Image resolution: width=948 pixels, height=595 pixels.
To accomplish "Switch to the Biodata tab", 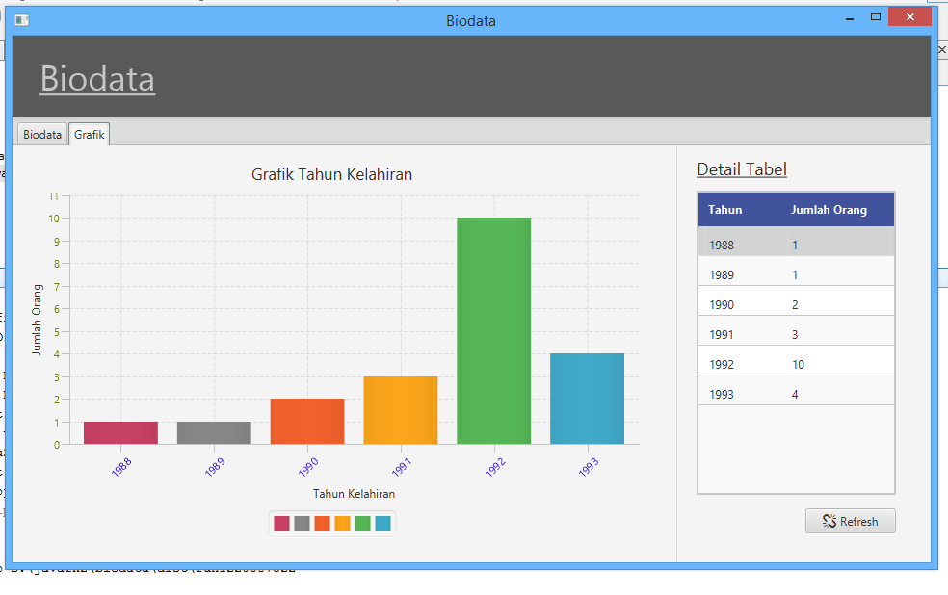I will (42, 134).
